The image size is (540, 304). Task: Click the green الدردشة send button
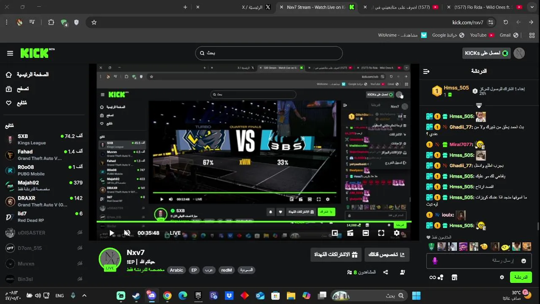pos(521,277)
